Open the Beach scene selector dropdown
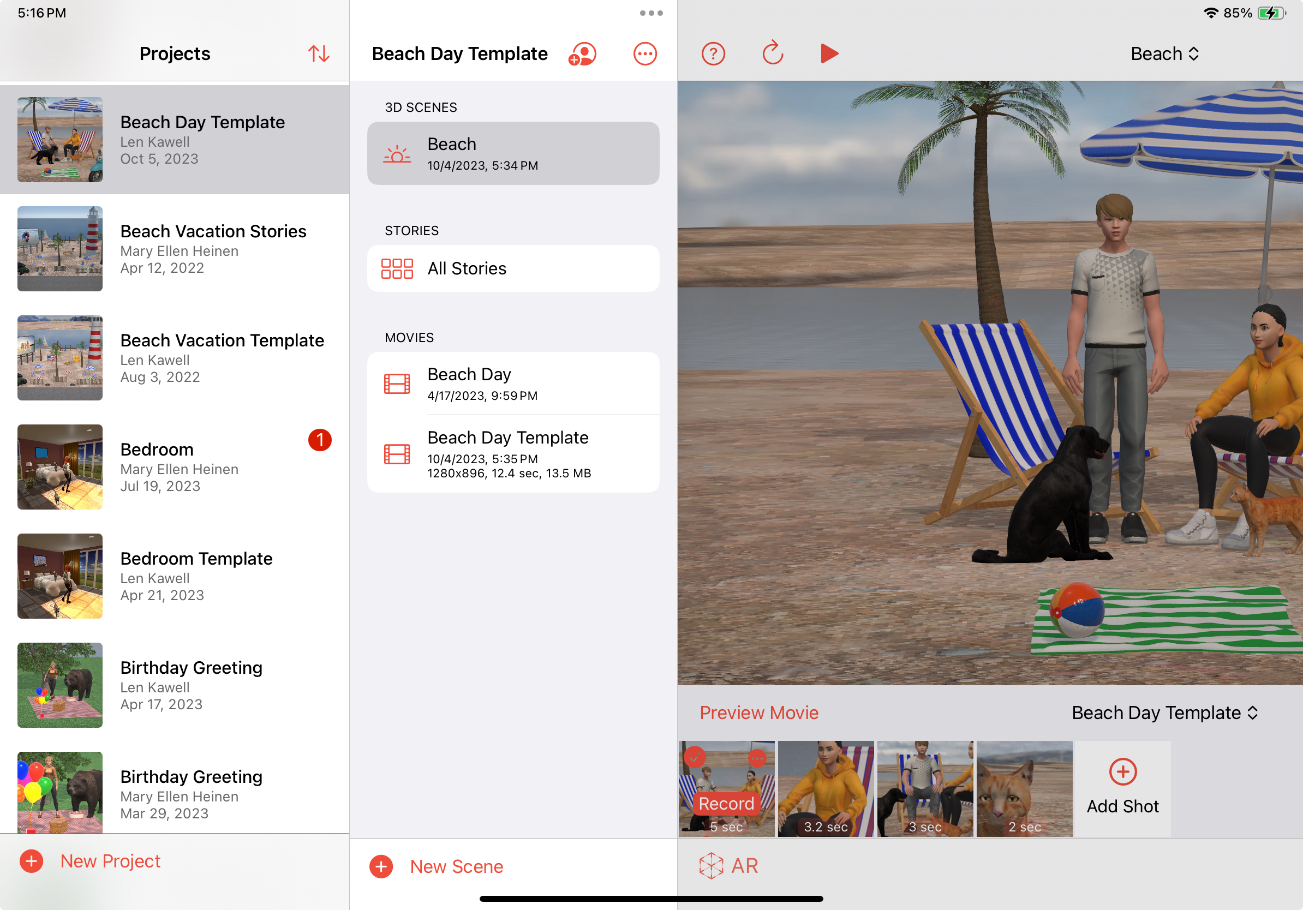 1164,53
